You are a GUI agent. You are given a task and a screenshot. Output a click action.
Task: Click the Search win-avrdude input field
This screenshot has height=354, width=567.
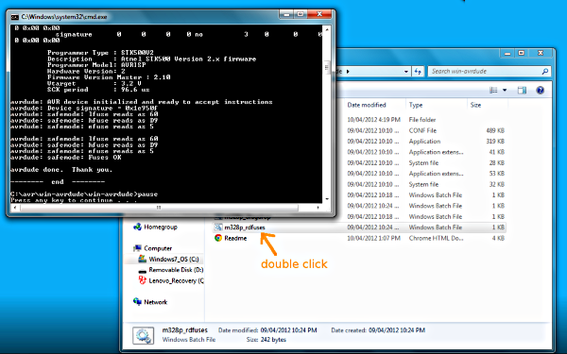485,71
